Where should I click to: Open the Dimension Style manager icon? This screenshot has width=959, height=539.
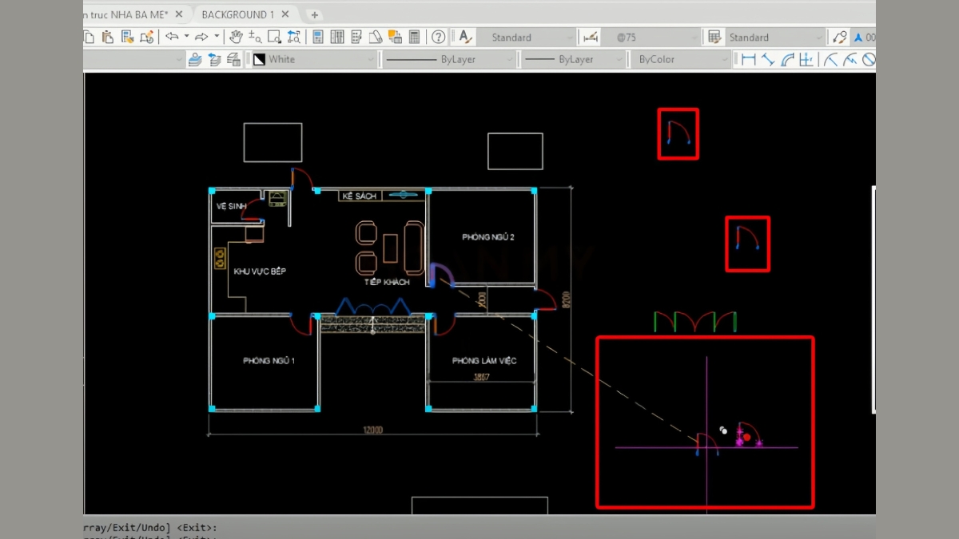coord(591,37)
